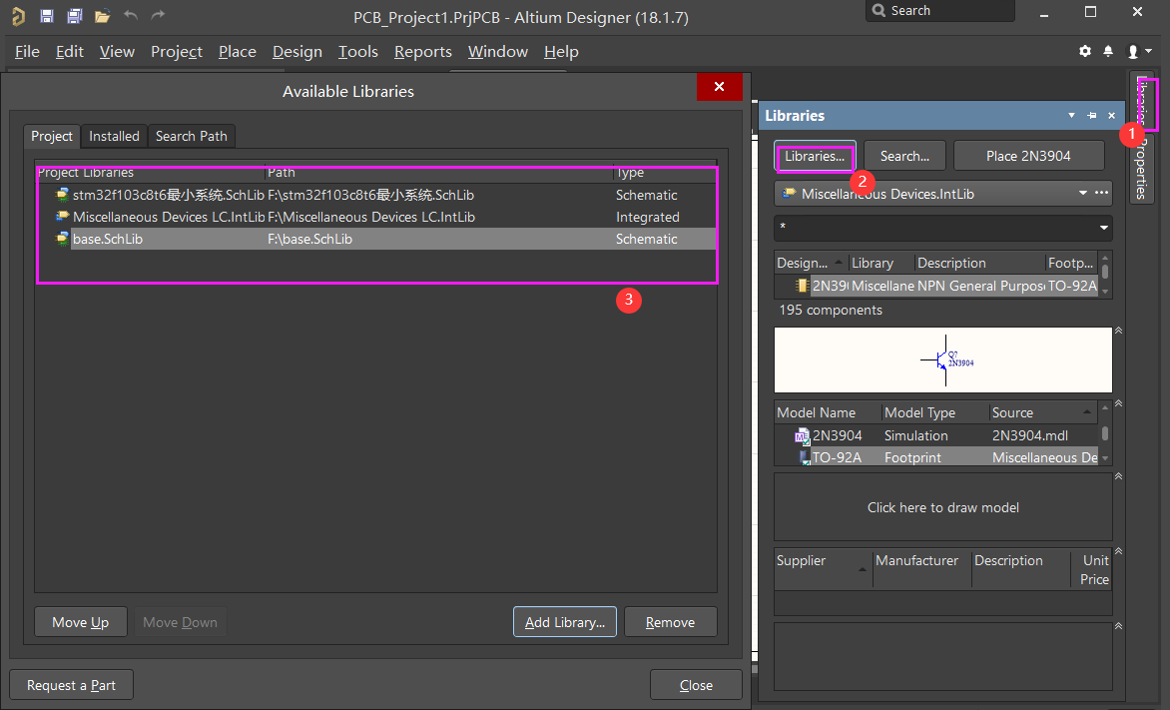Open the Design menu
1170x710 pixels.
tap(296, 52)
